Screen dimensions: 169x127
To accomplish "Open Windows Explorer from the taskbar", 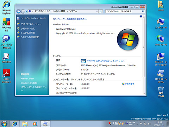I will [25, 124].
